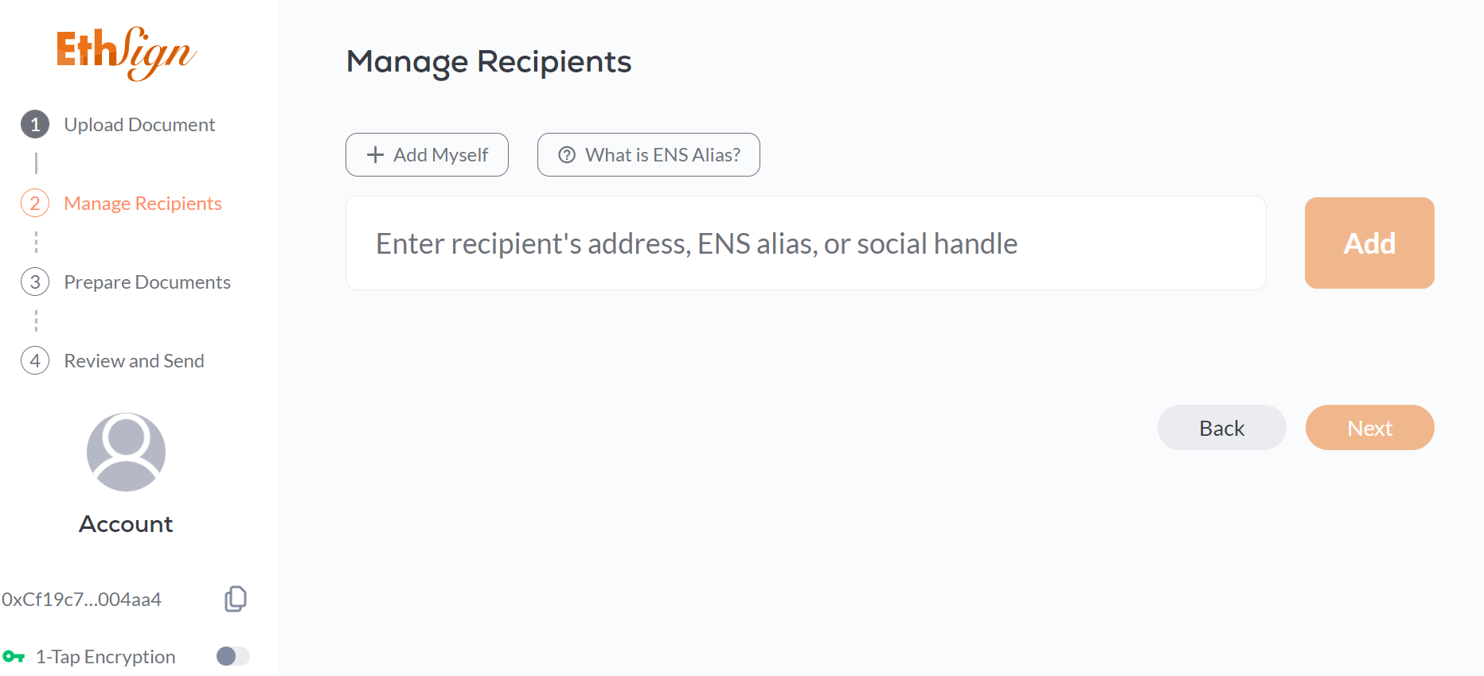Click the orange Add button

pos(1369,243)
